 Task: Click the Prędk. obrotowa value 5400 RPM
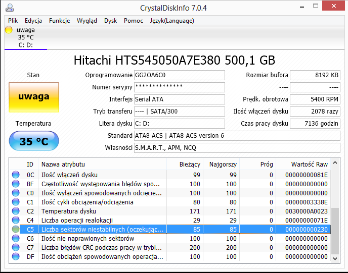tap(315, 99)
